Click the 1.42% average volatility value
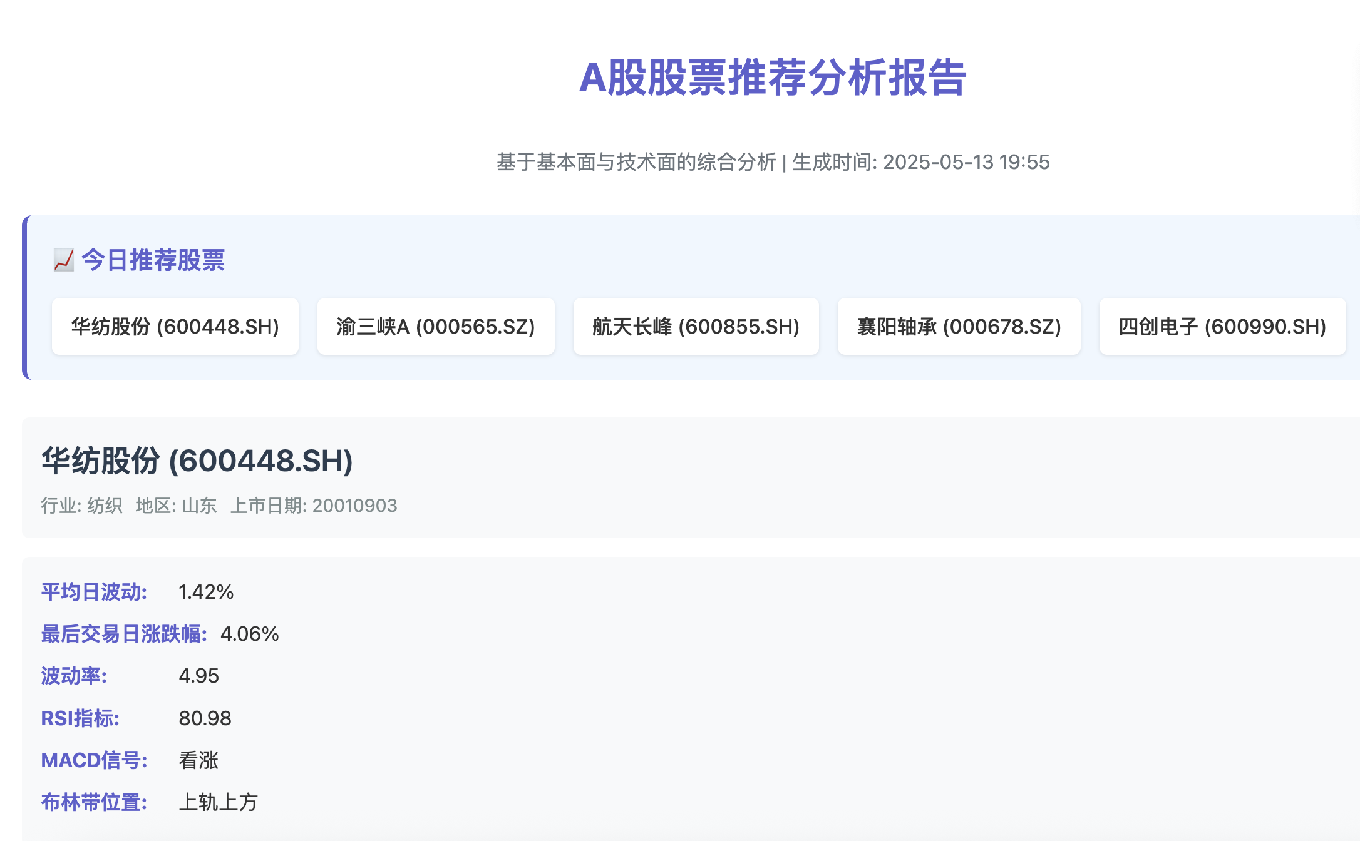 pos(206,592)
